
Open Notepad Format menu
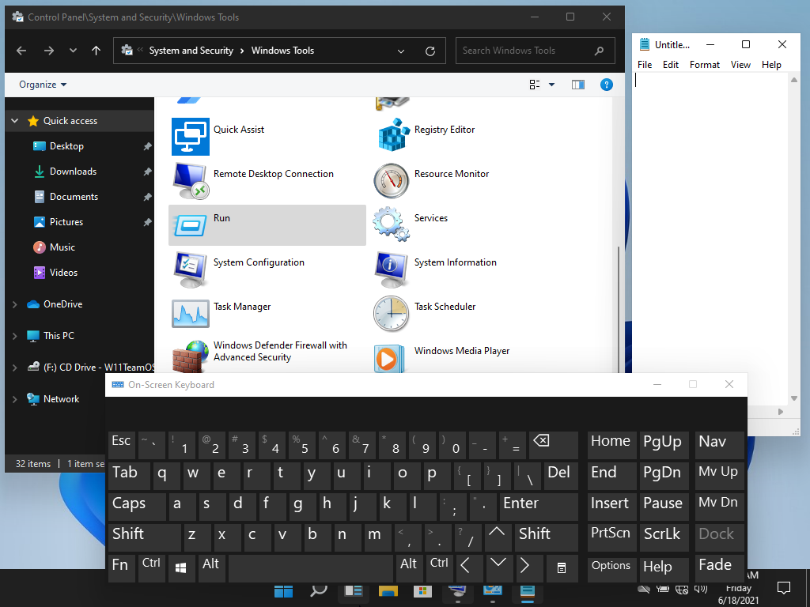point(705,65)
